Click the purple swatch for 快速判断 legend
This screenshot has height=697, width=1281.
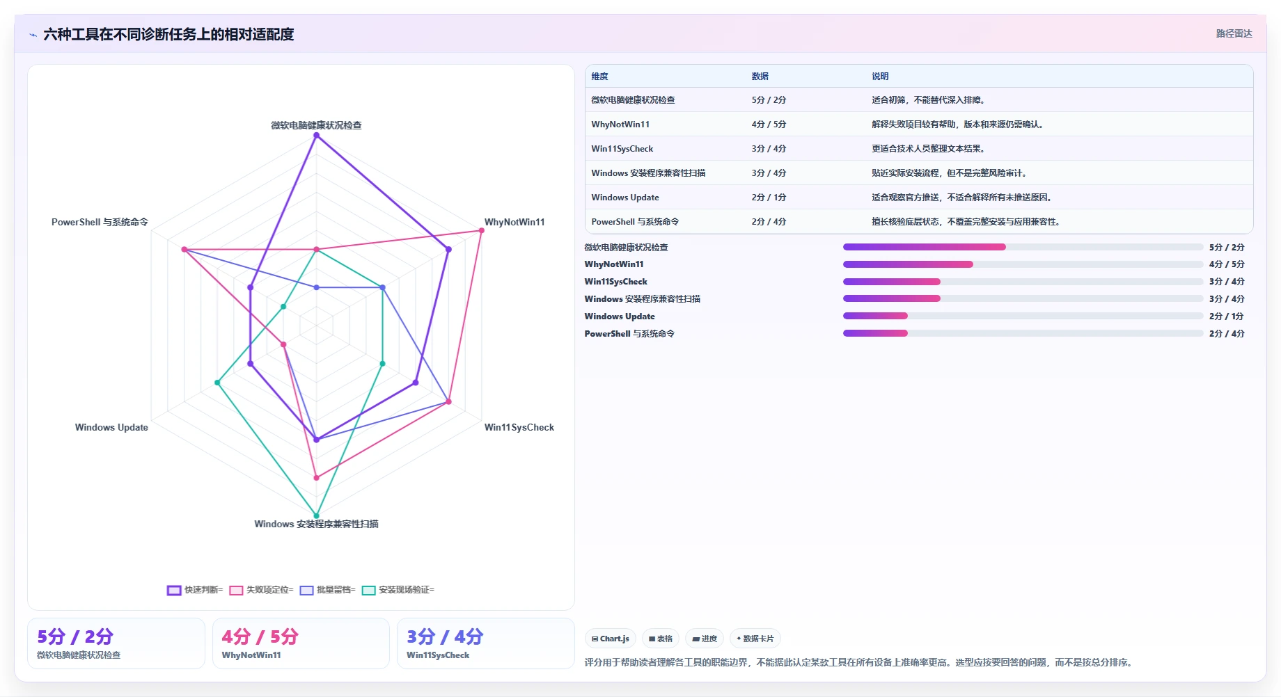pyautogui.click(x=174, y=591)
